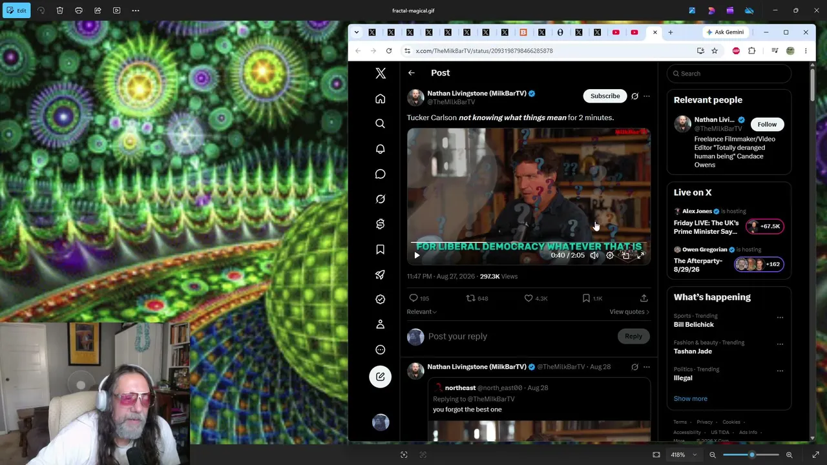Show more trending topics
The width and height of the screenshot is (827, 465).
[x=690, y=398]
